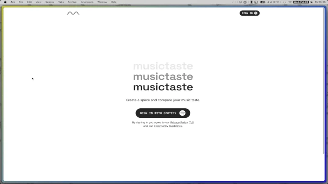The width and height of the screenshot is (328, 184).
Task: Open the Window menu
Action: (102, 2)
